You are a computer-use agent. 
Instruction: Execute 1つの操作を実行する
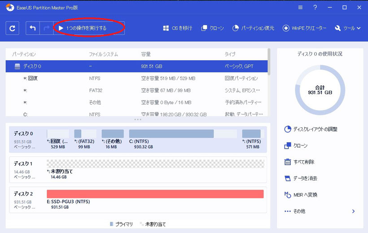click(89, 28)
